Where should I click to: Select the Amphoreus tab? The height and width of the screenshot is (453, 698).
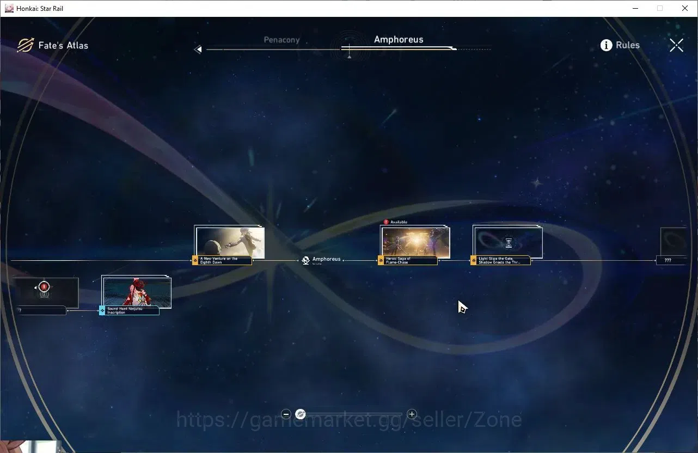pyautogui.click(x=399, y=39)
